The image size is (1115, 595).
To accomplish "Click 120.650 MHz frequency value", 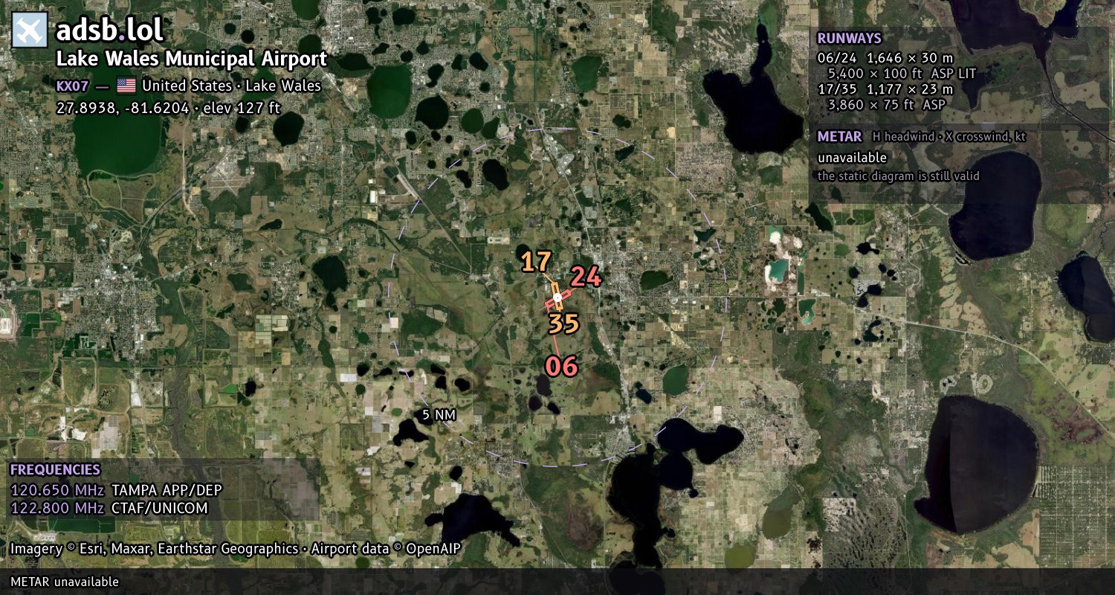I will [x=57, y=490].
